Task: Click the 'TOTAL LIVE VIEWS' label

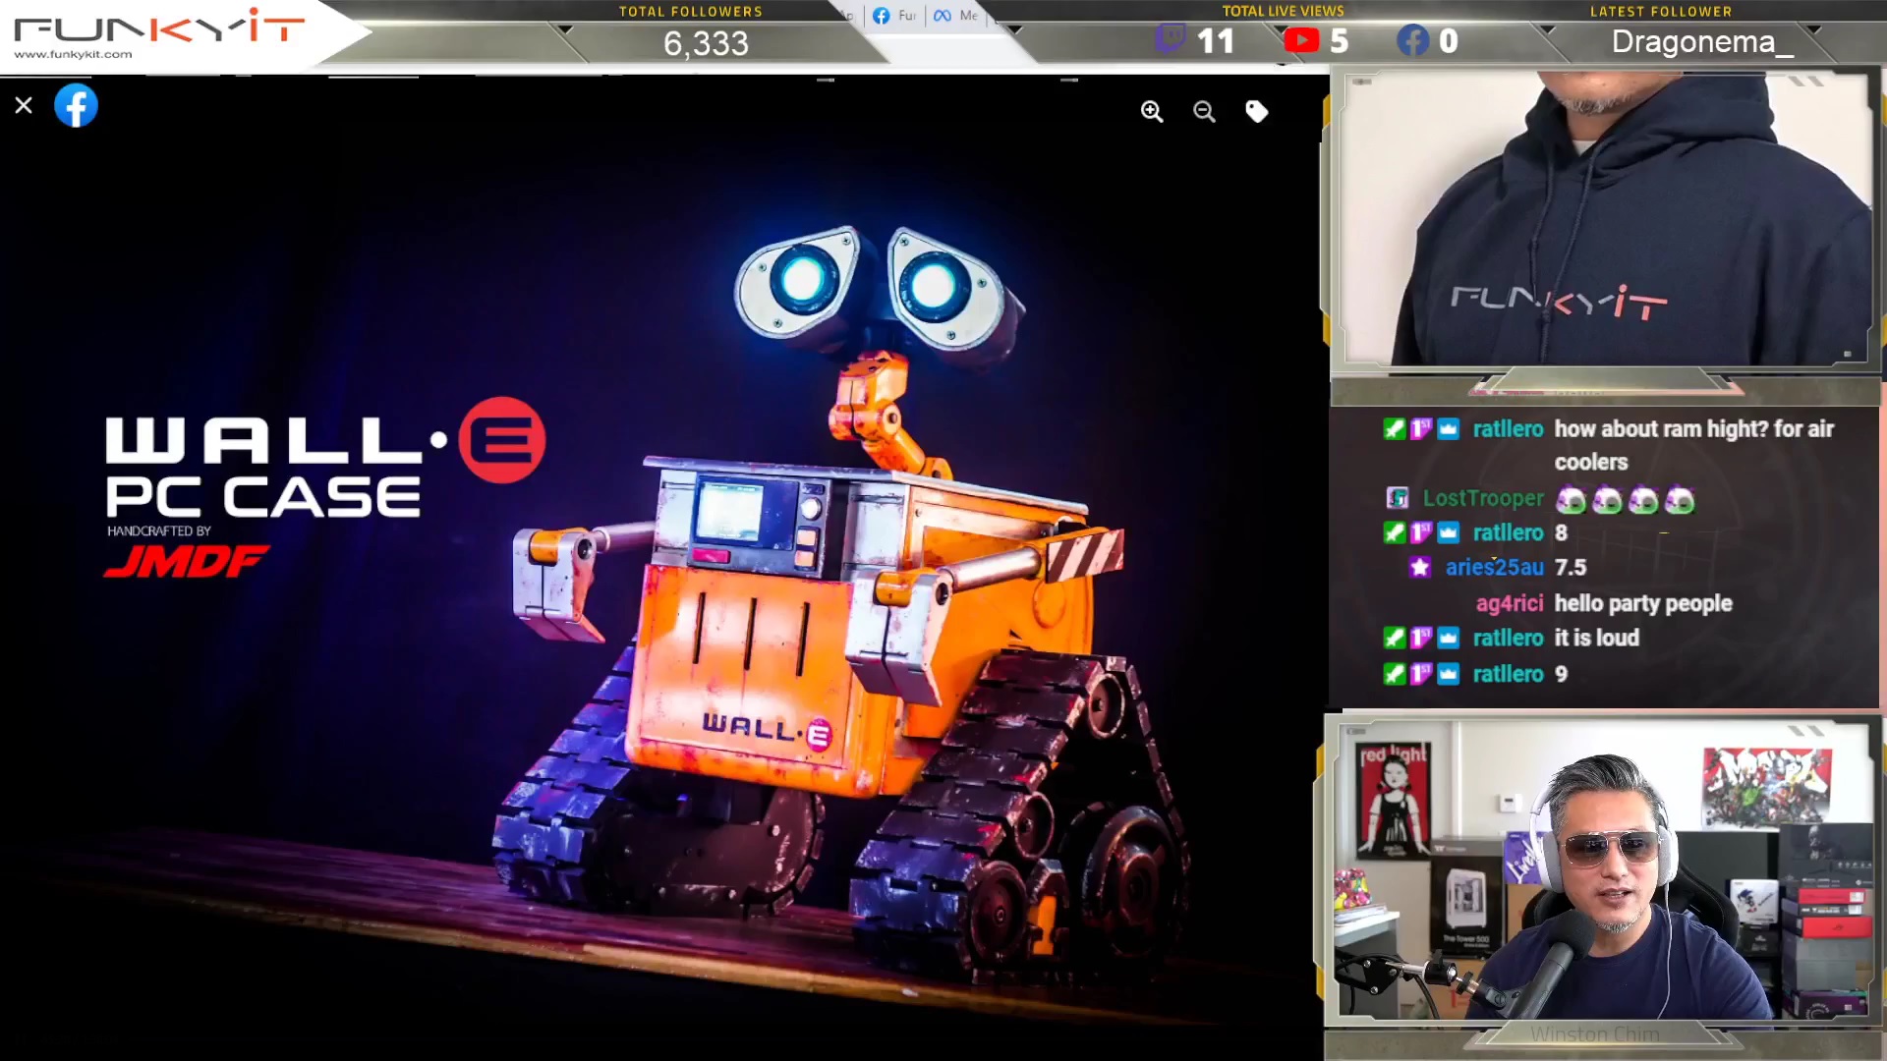Action: [1283, 11]
